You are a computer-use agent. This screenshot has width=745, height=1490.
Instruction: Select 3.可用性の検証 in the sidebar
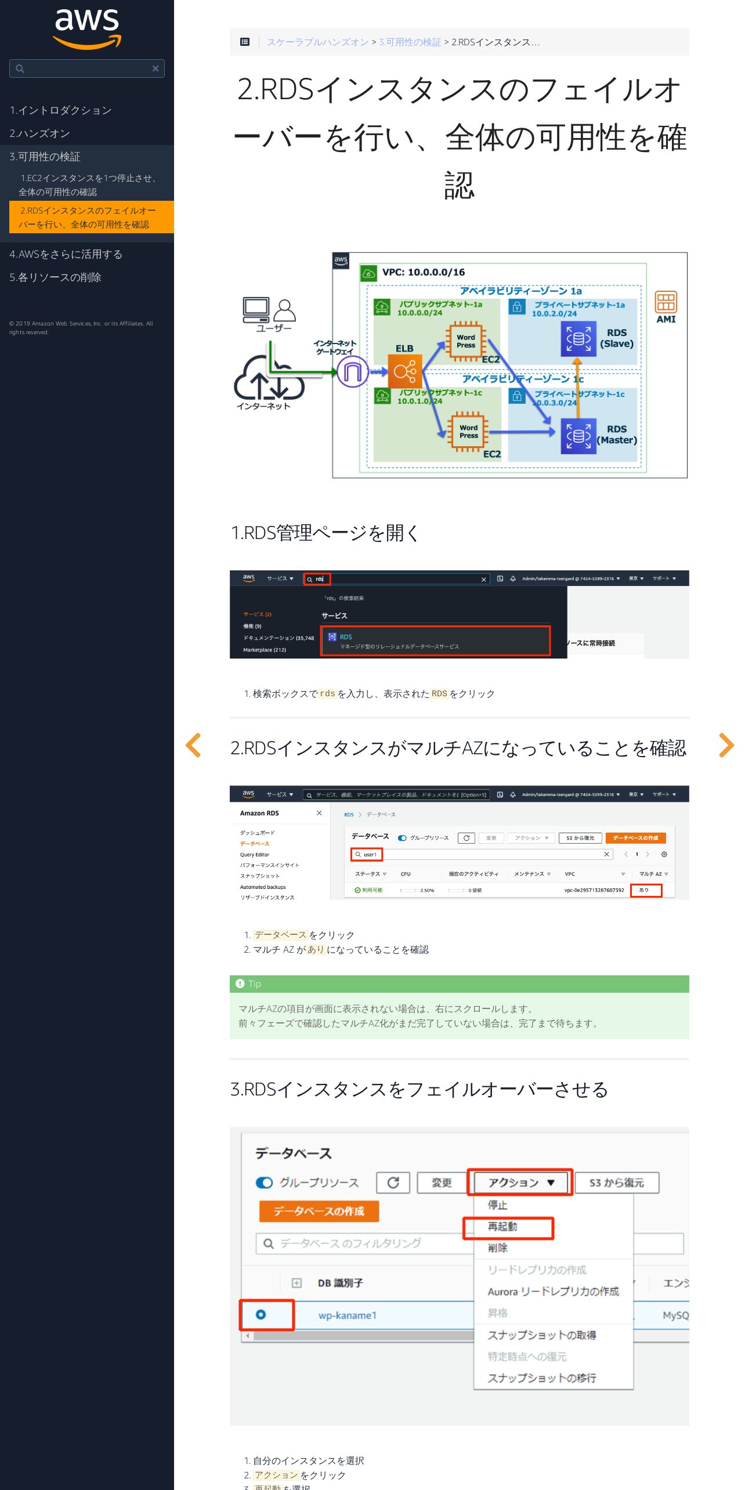click(x=45, y=157)
